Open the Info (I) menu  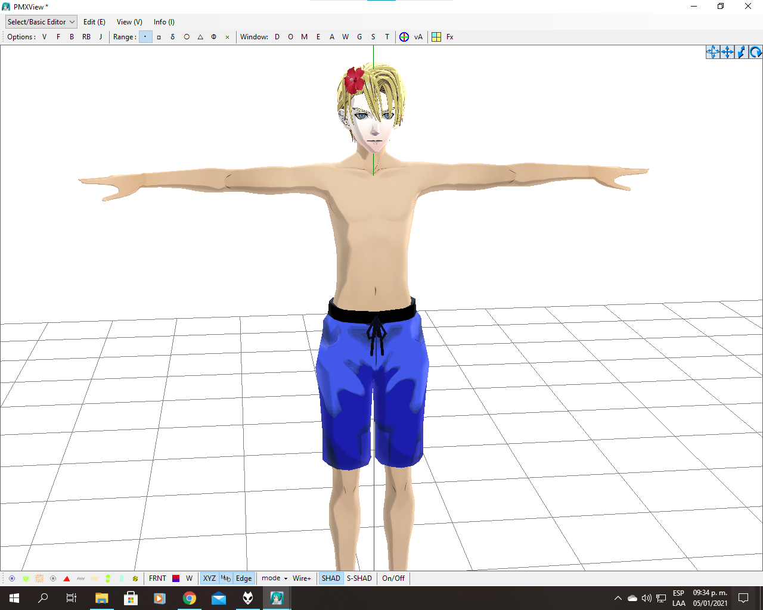coord(164,22)
